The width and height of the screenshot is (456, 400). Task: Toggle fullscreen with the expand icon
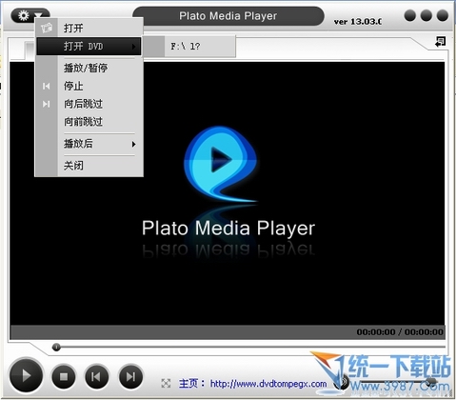(x=166, y=383)
